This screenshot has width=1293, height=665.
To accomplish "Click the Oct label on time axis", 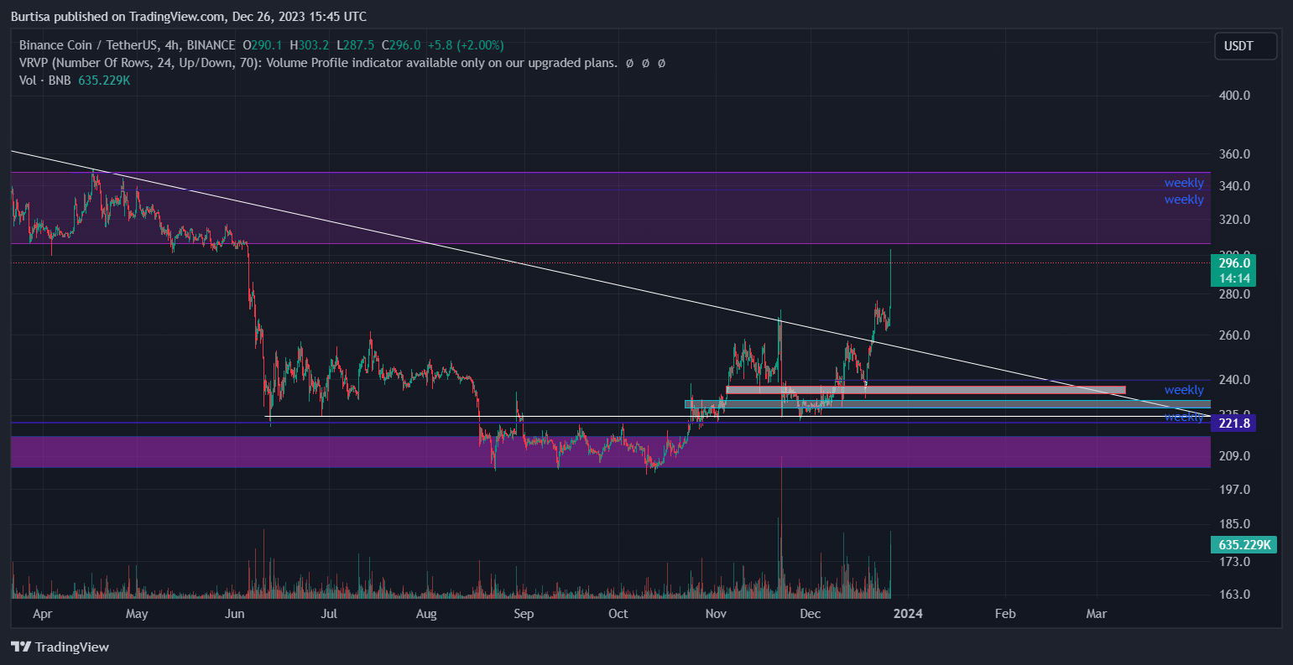I will click(618, 614).
